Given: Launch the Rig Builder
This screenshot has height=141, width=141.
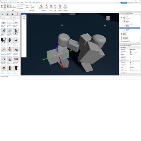Looking at the screenshot, I should [x=55, y=7].
